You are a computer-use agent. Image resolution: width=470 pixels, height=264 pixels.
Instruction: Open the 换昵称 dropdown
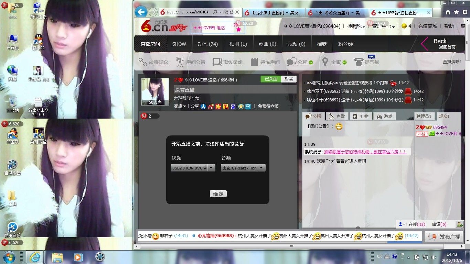(356, 26)
